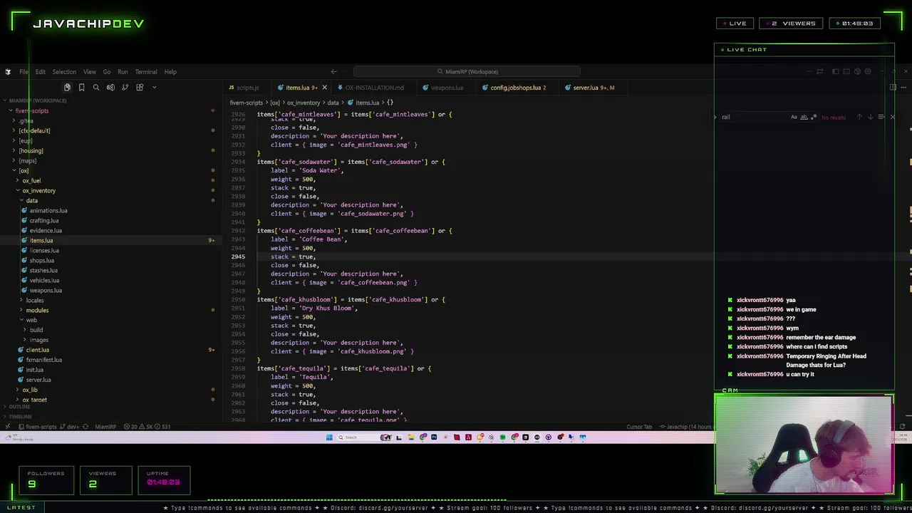Open the Bookmarks view icon
The image size is (912, 513).
[81, 88]
